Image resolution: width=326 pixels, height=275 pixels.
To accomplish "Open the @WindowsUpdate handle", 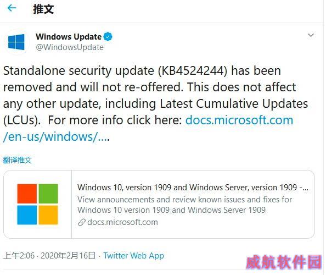I will 70,47.
